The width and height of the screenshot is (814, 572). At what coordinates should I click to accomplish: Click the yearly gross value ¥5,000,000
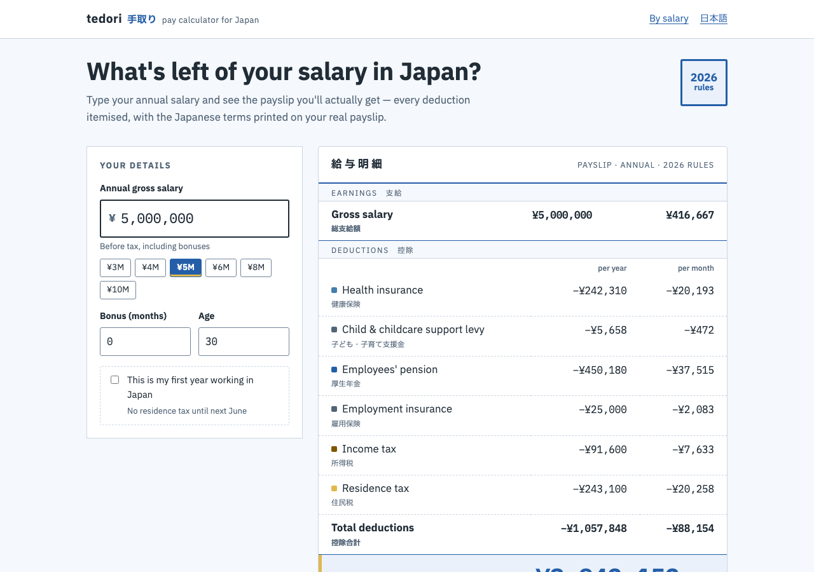pyautogui.click(x=562, y=215)
